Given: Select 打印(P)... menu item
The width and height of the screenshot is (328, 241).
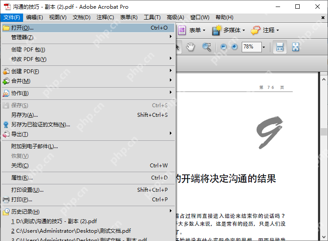Looking at the screenshot, I should tap(88, 199).
